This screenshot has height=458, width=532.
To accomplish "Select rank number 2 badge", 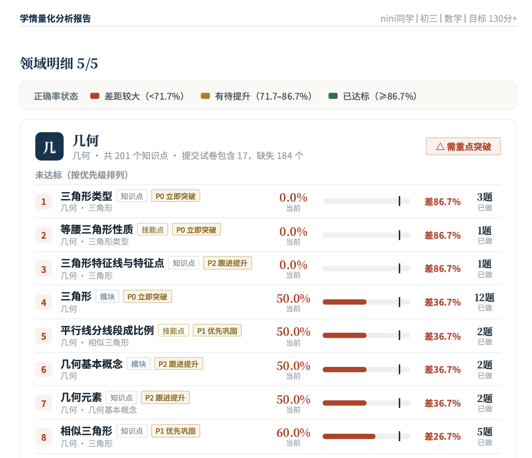I will click(44, 235).
